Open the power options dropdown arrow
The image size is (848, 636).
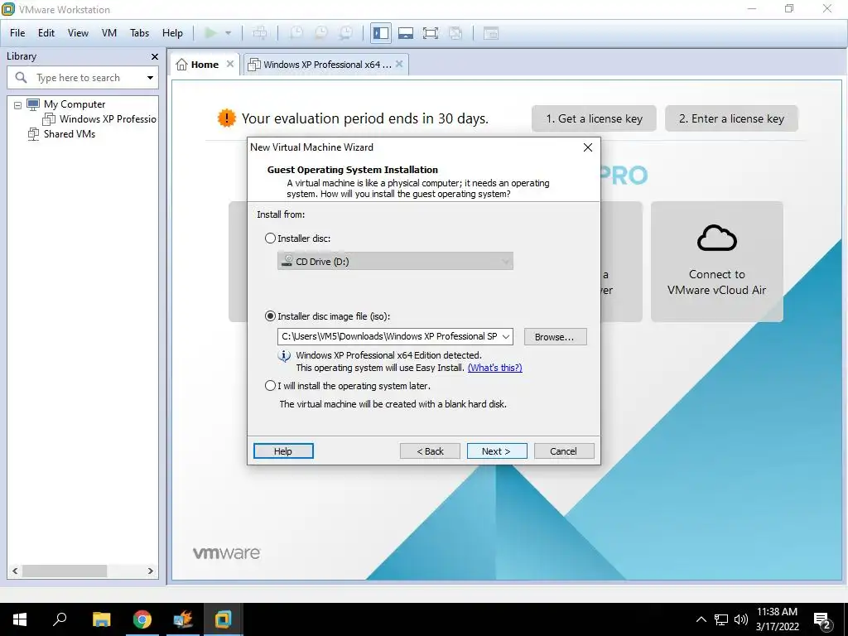pyautogui.click(x=229, y=33)
